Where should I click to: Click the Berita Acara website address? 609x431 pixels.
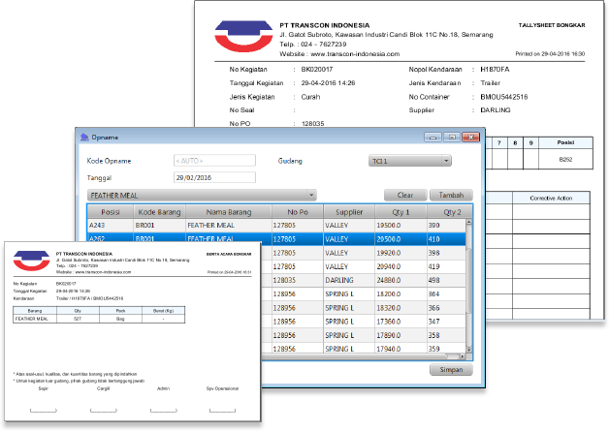pyautogui.click(x=103, y=272)
